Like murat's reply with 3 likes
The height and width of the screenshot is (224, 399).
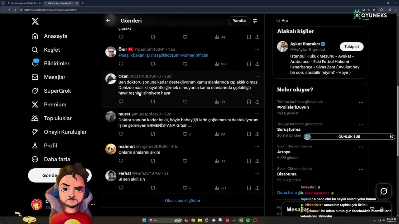click(186, 134)
